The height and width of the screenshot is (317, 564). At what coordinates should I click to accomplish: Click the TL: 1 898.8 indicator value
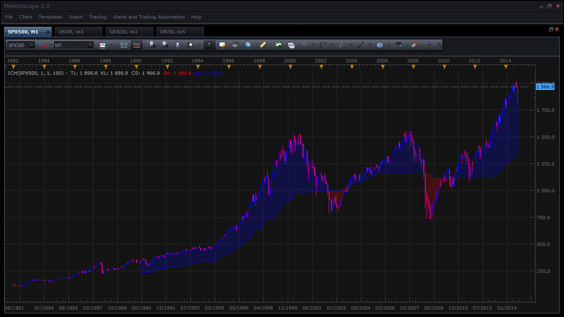pos(84,73)
